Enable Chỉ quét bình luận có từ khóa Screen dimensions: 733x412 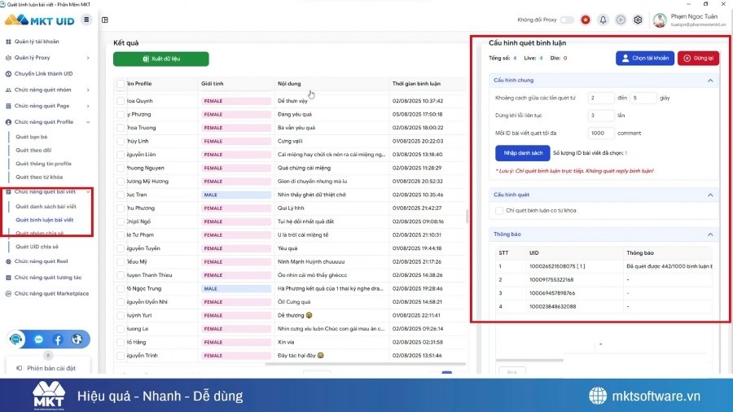pos(499,211)
